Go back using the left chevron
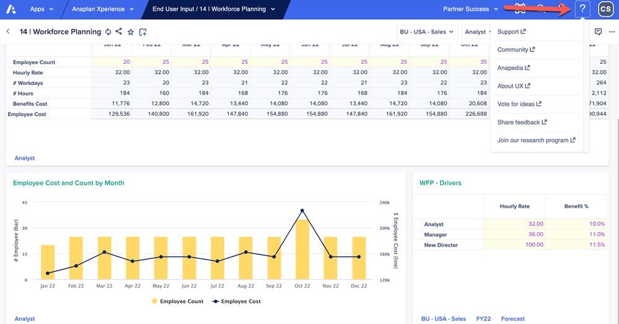Screen dimensions: 619x324 click(x=8, y=31)
